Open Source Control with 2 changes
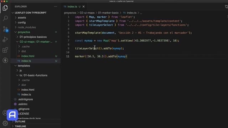 tap(6, 29)
